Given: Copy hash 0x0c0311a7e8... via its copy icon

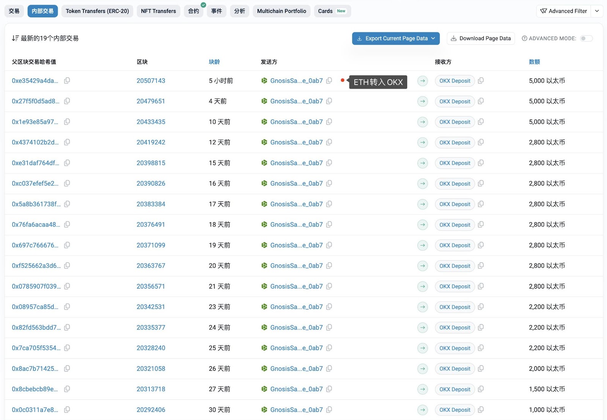Looking at the screenshot, I should tap(67, 409).
